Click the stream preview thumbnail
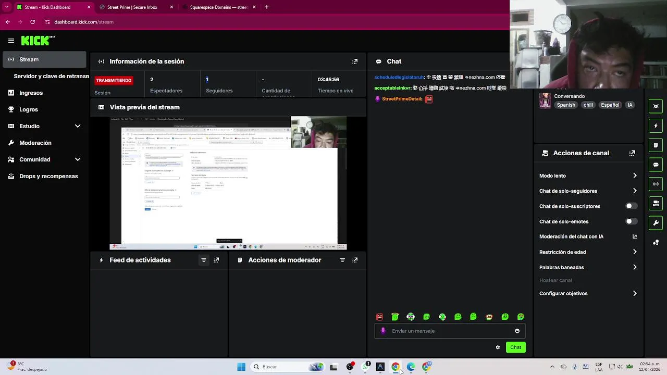Viewport: 667px width, 375px height. pos(228,183)
